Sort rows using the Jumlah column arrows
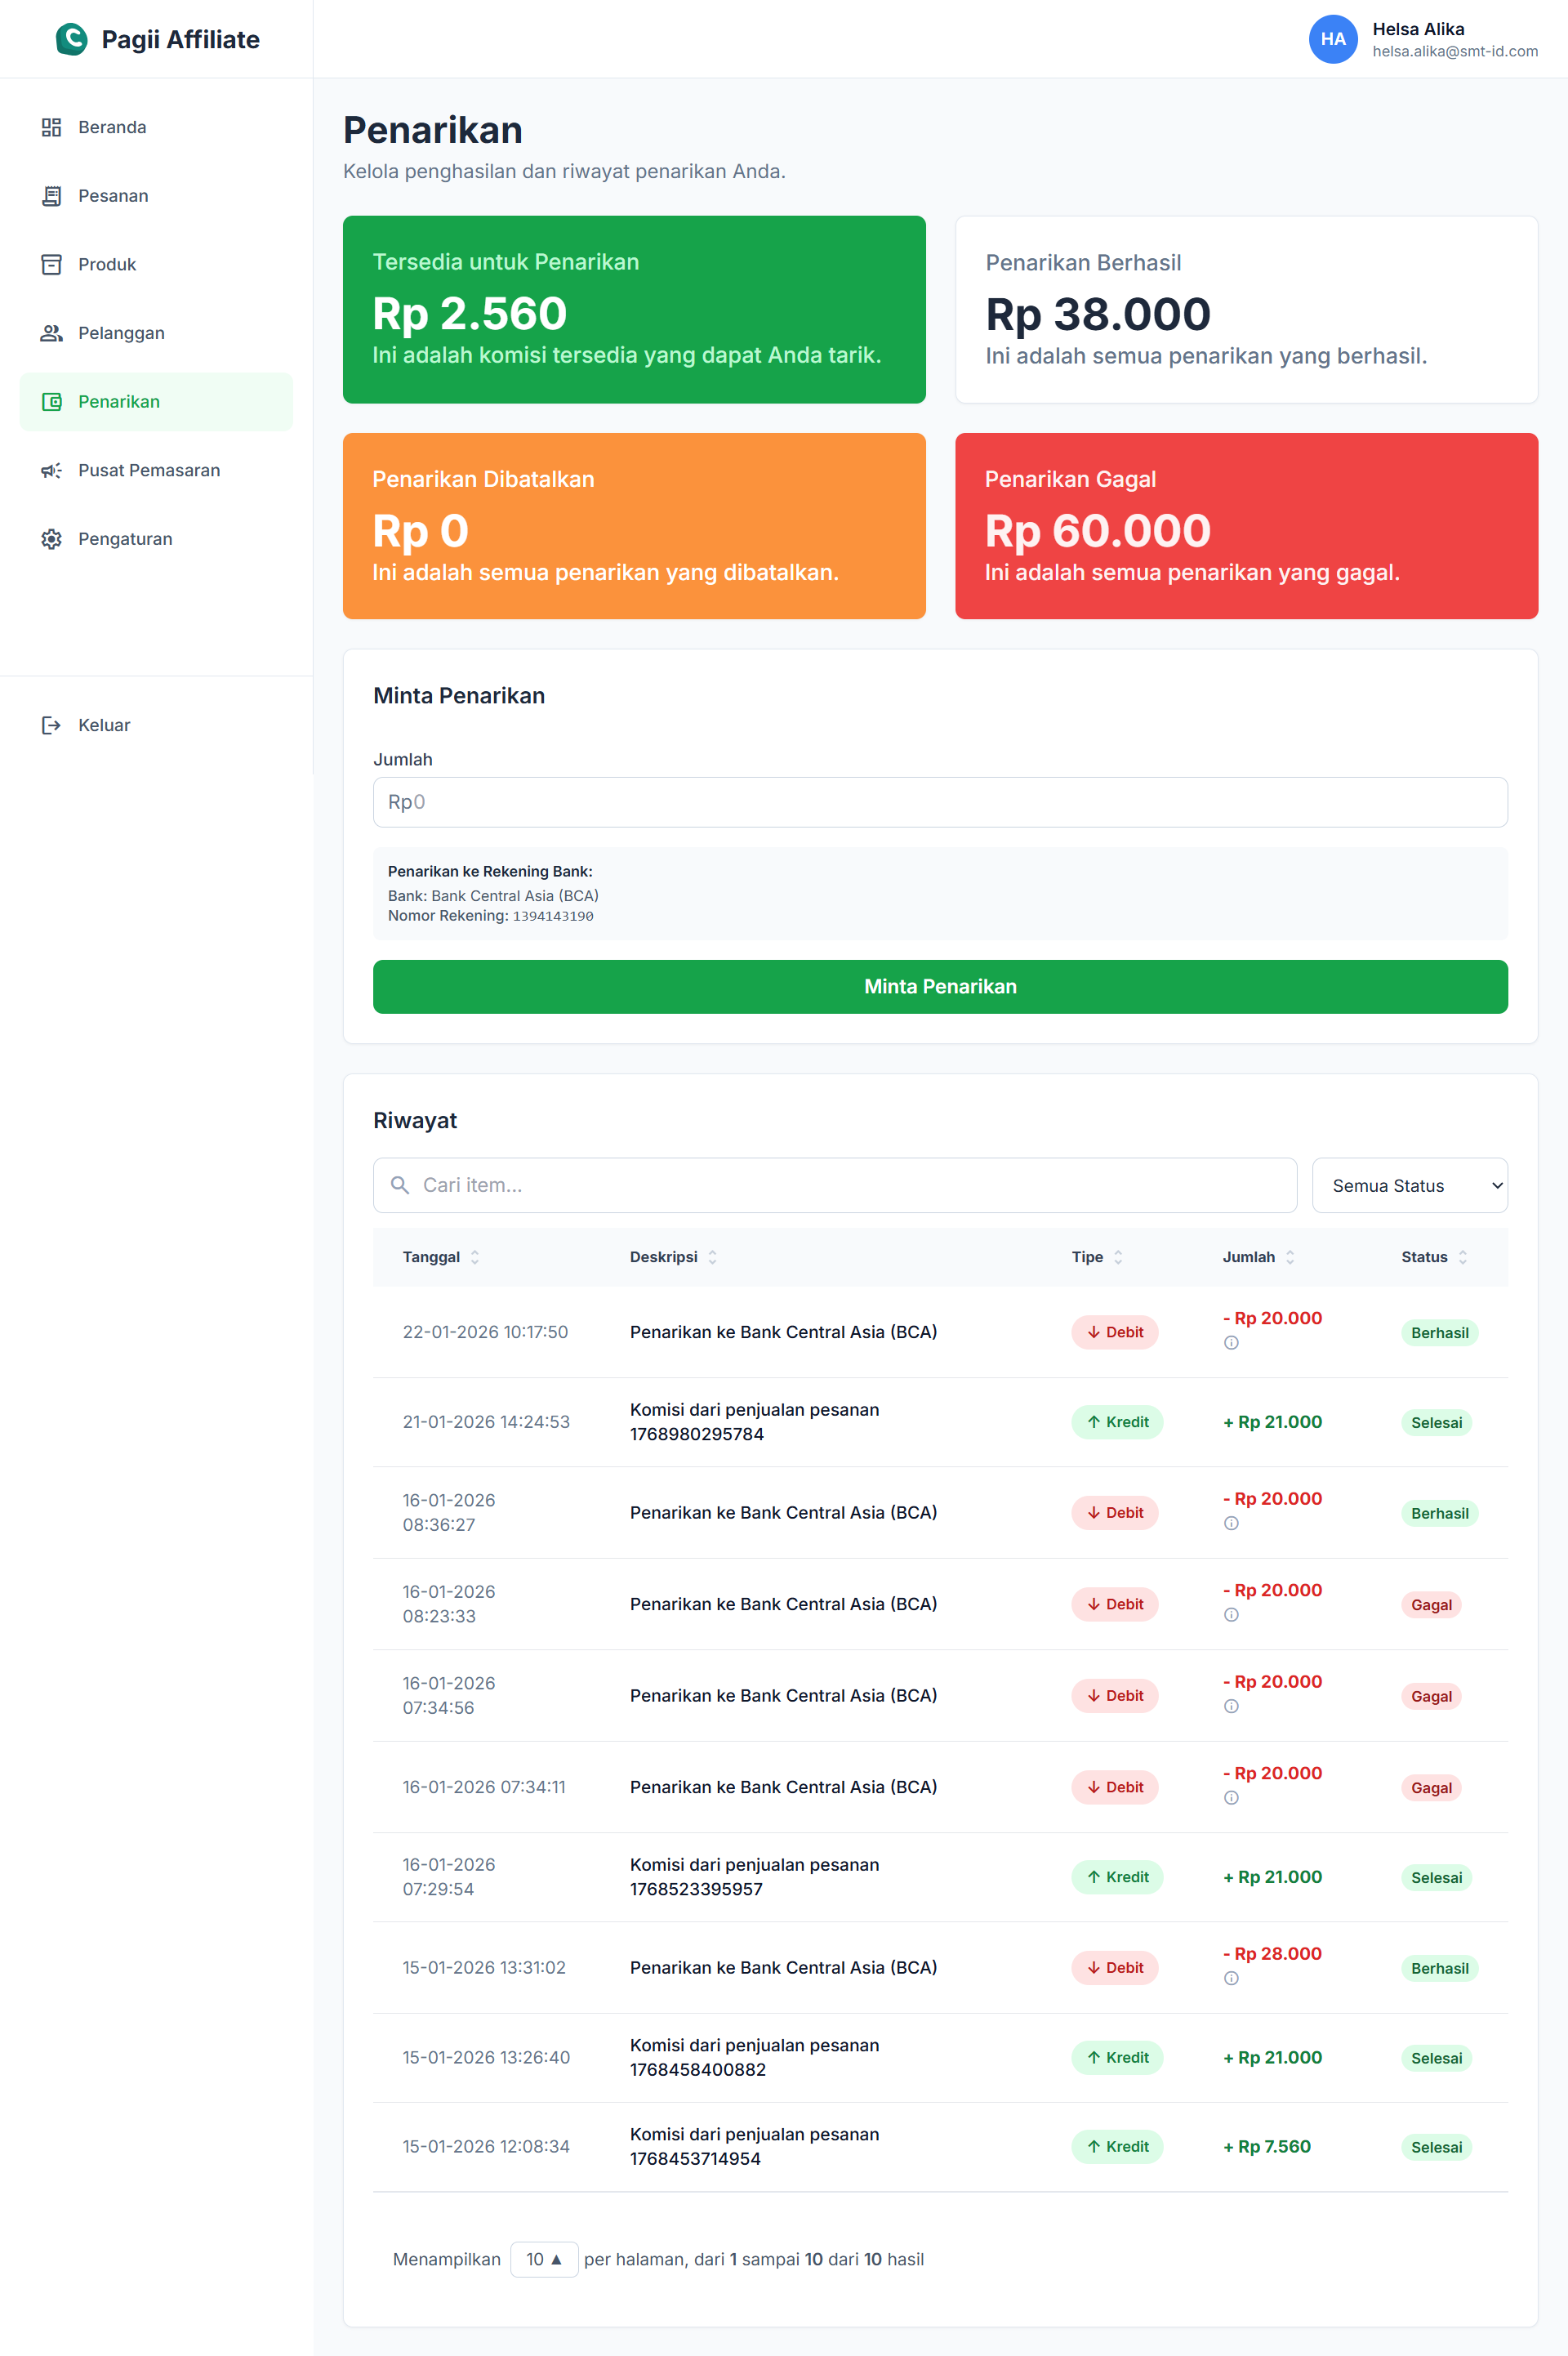Image resolution: width=1568 pixels, height=2356 pixels. (x=1290, y=1257)
